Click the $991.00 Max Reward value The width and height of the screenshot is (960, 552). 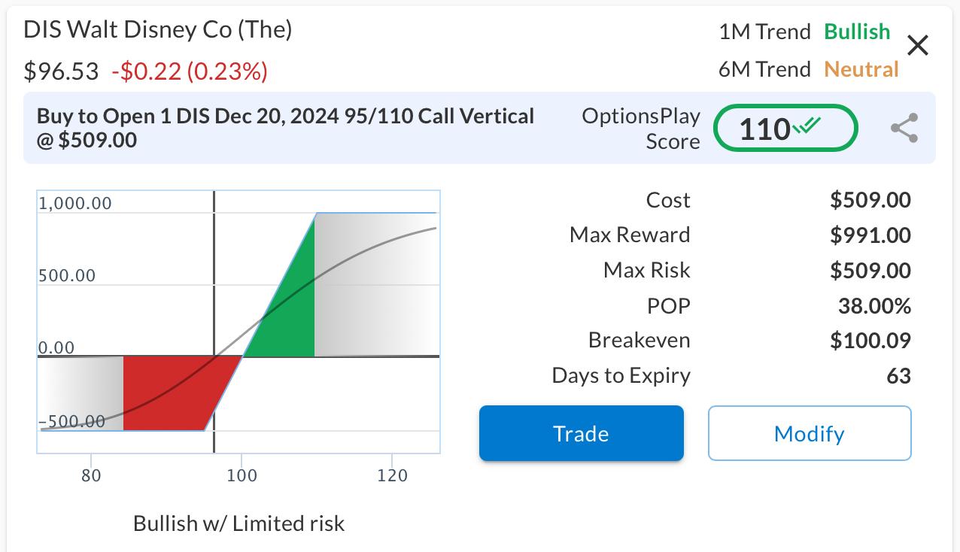870,235
